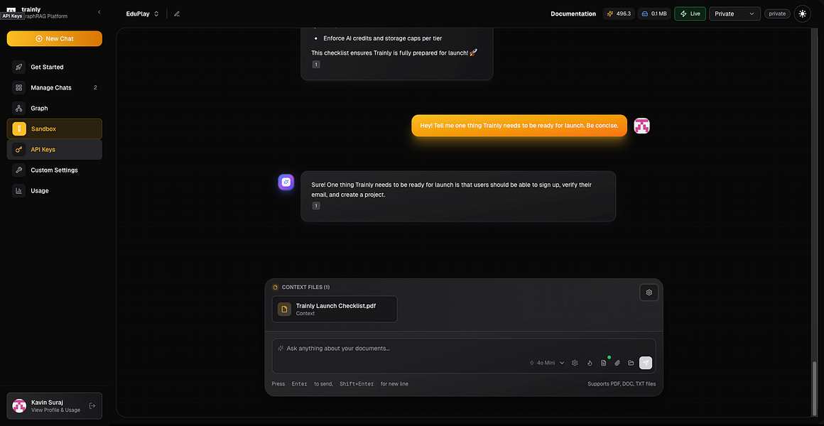
Task: Go to the Graph view
Action: 54,108
